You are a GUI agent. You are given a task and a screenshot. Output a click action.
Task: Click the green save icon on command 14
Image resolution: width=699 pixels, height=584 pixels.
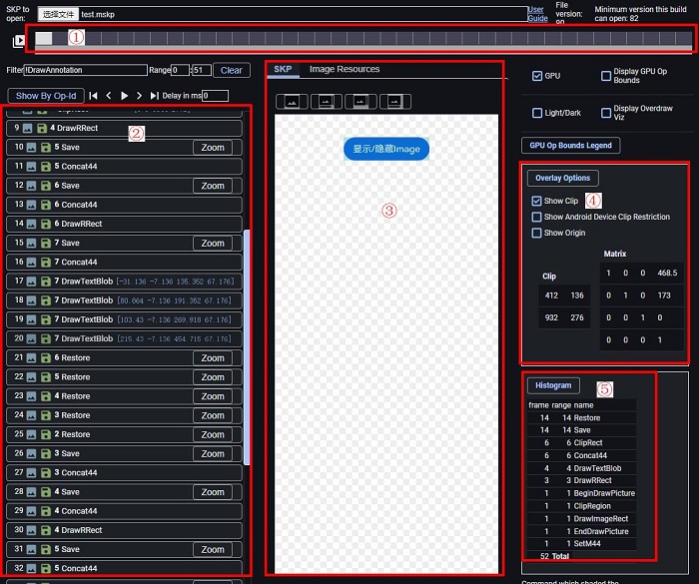pos(43,224)
